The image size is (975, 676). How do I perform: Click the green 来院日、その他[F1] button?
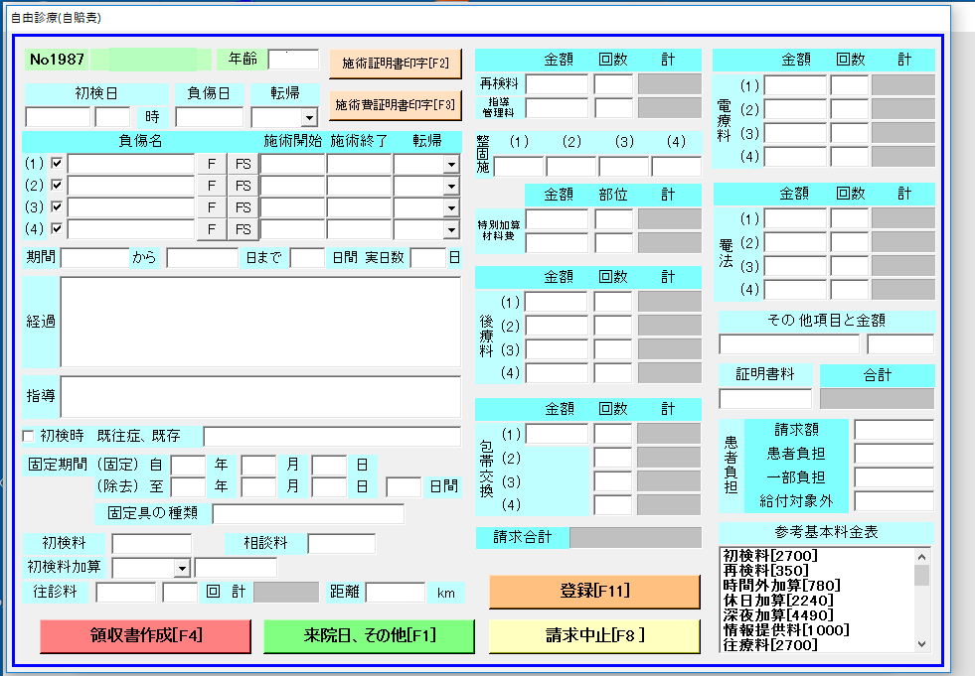[x=369, y=636]
